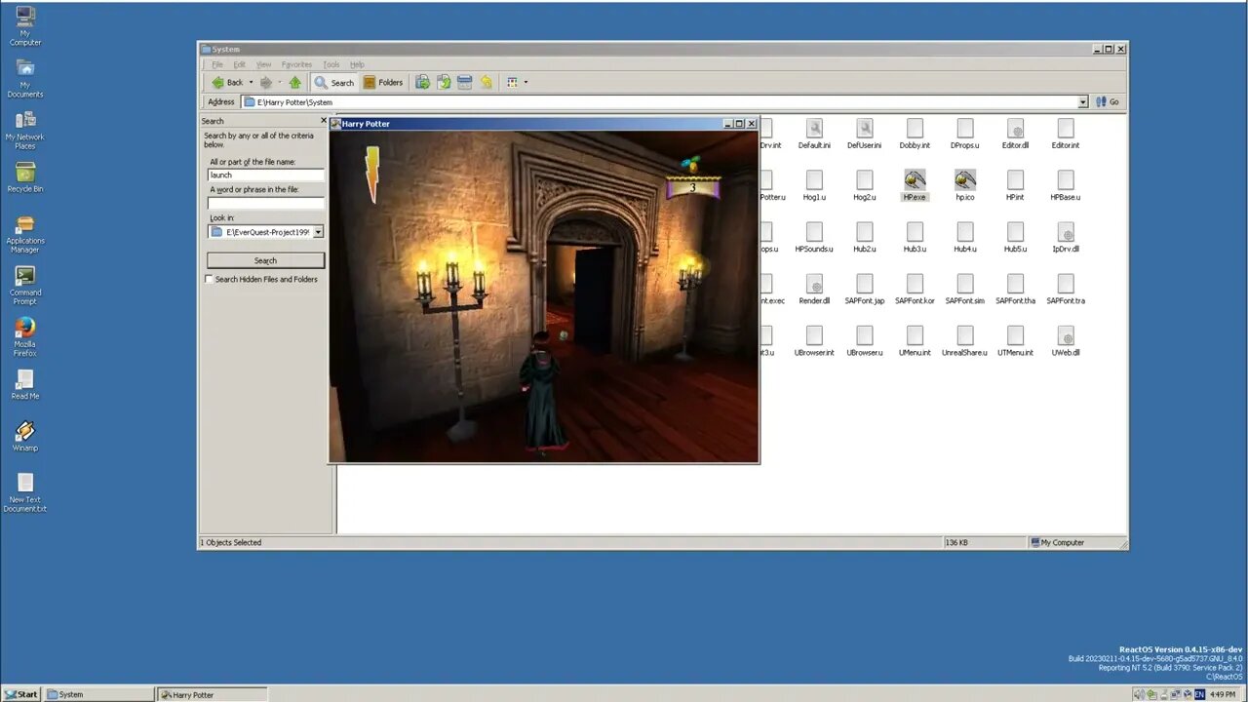Open My Computer desktop icon
Screen dimensions: 1248x702
click(x=25, y=25)
